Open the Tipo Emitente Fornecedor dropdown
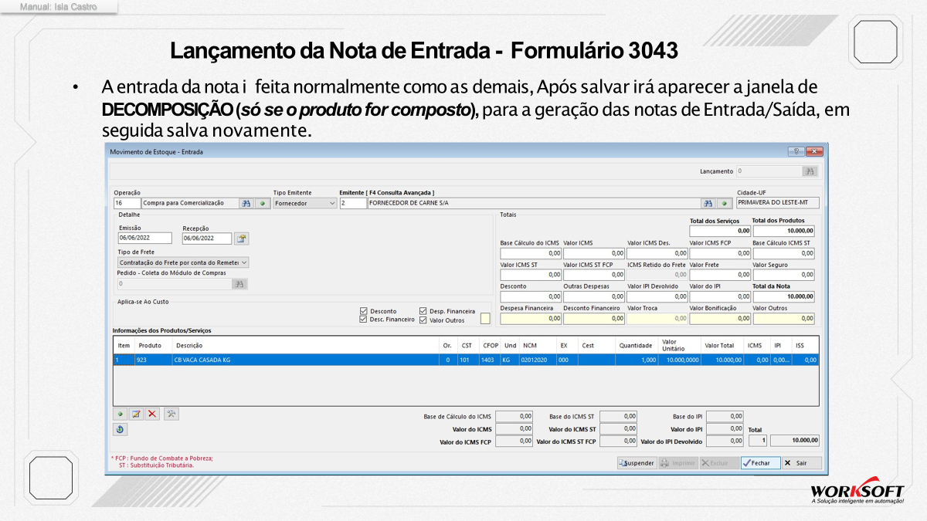The height and width of the screenshot is (521, 927). click(x=305, y=203)
